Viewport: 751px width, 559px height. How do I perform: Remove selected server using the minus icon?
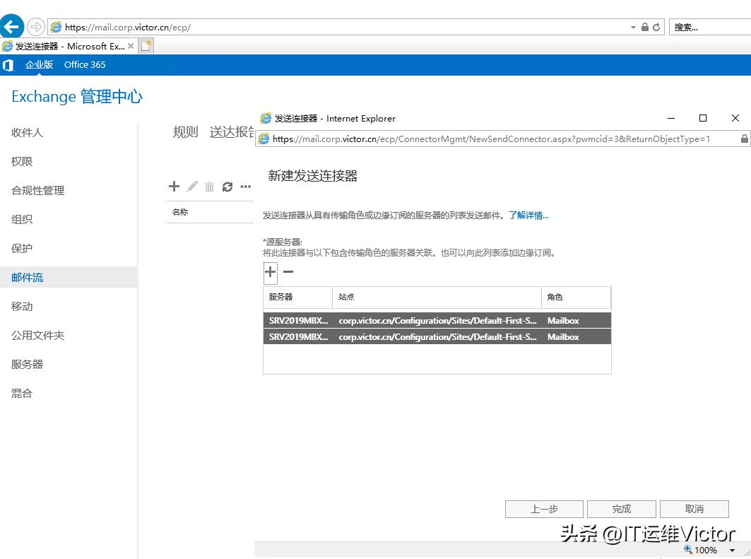(288, 272)
